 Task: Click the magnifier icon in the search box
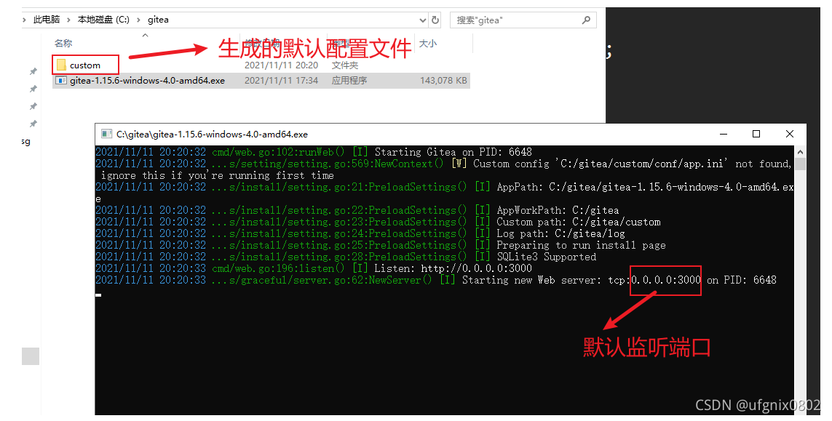coord(587,20)
